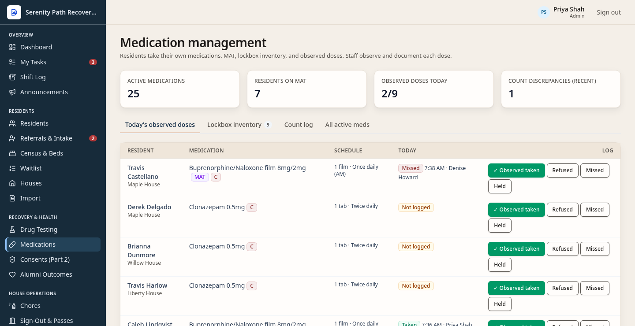
Task: Mark Derek Delgado dose as Observed taken
Action: [516, 210]
